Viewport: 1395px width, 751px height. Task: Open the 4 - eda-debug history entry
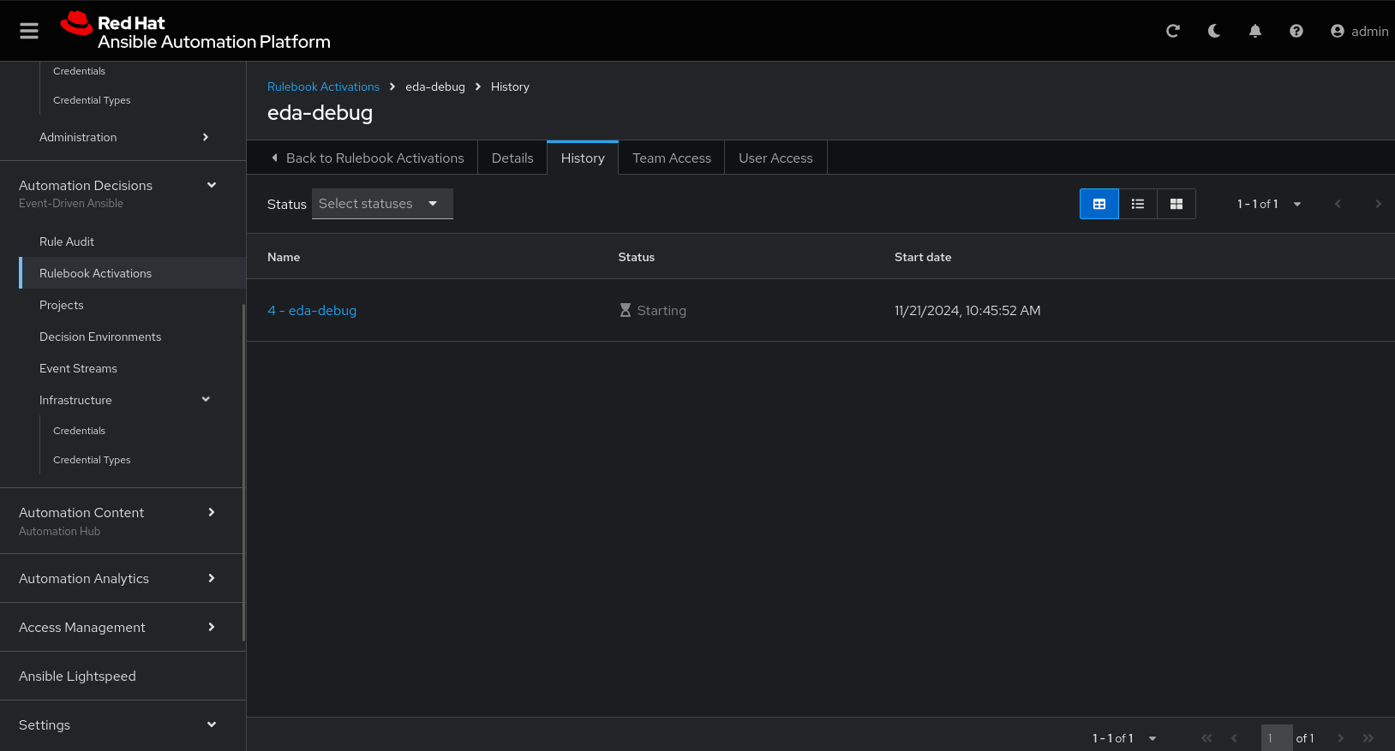(x=312, y=311)
